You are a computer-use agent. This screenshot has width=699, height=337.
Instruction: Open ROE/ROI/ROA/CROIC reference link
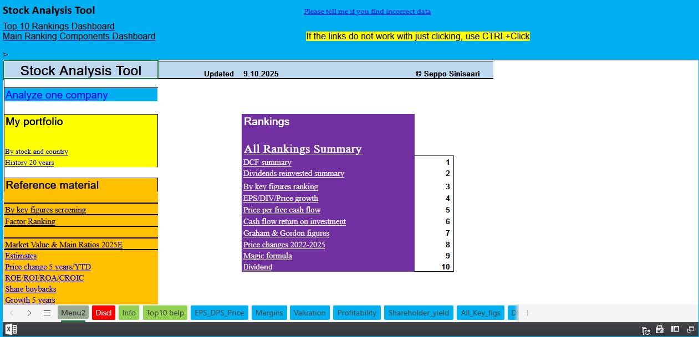(x=44, y=278)
